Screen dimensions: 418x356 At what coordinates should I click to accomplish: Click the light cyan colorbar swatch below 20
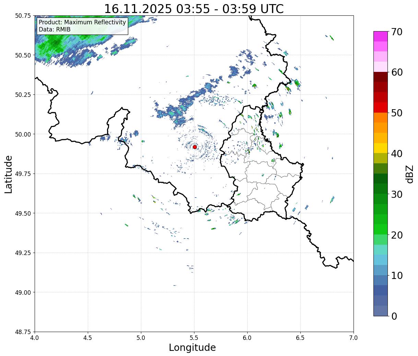tap(381, 250)
